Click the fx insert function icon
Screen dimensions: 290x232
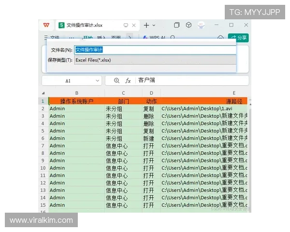(x=128, y=81)
